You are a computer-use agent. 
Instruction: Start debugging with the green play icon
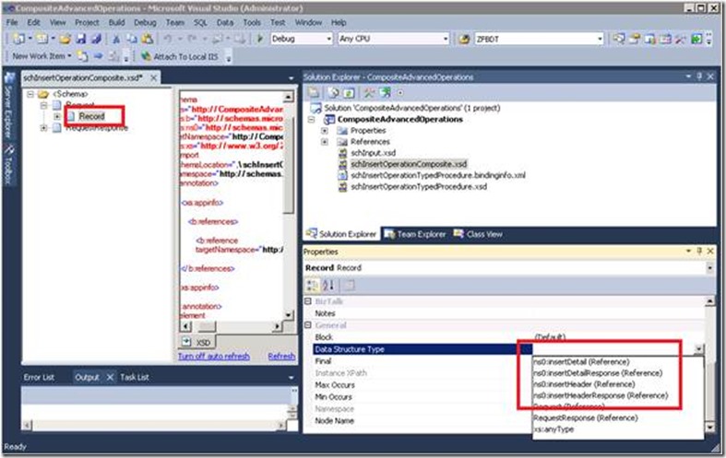pos(260,39)
